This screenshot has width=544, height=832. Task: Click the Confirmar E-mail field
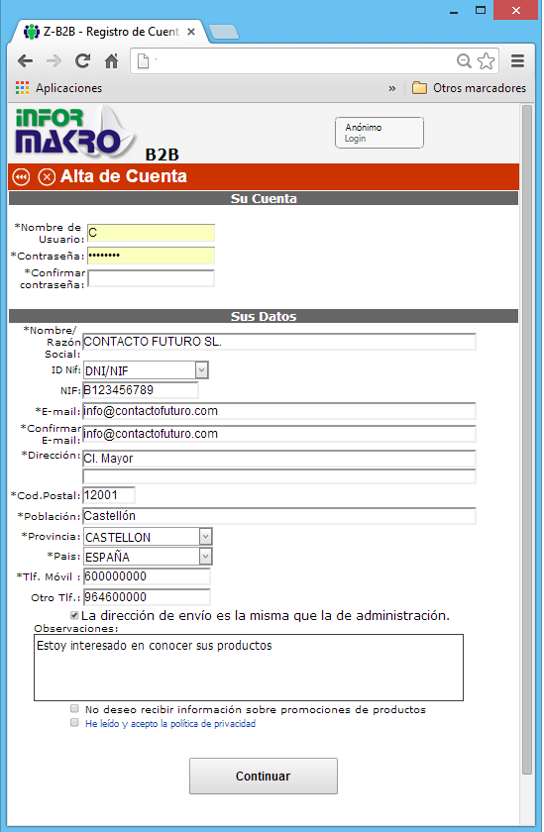[279, 434]
